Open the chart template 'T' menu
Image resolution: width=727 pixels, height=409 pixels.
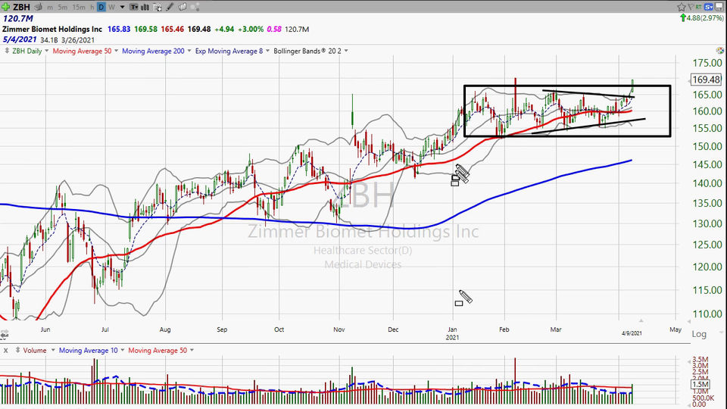point(134,7)
